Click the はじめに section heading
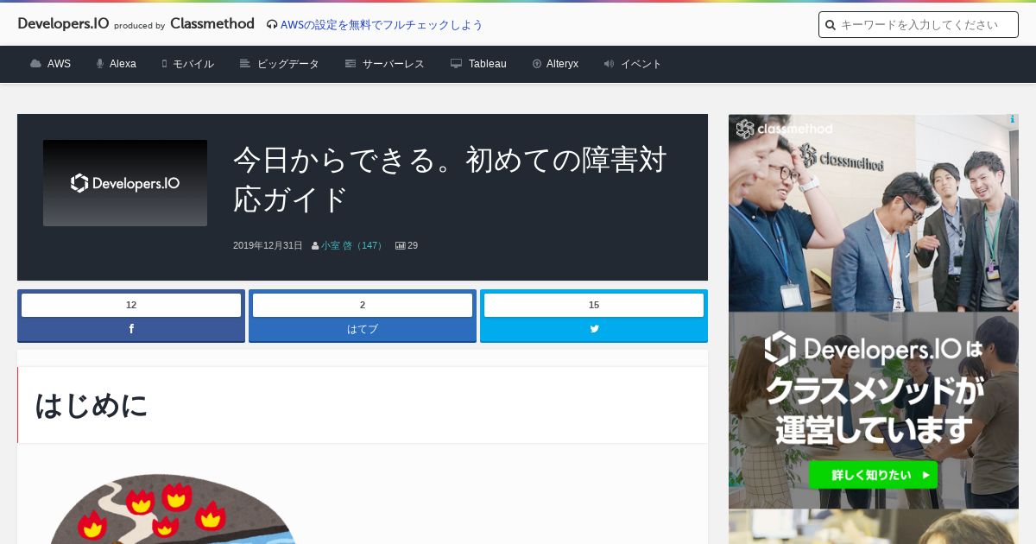Screen dimensions: 1036x544 tap(92, 405)
